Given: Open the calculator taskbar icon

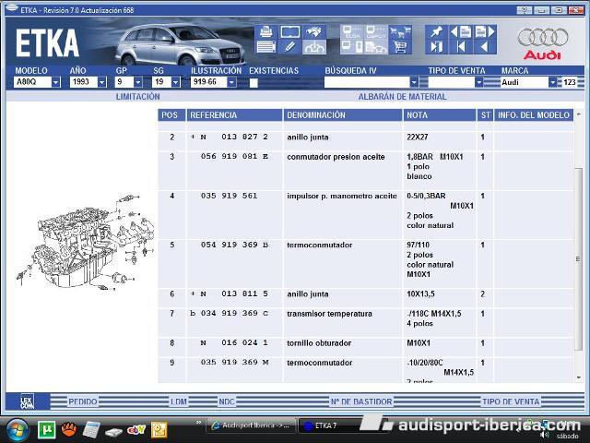Looking at the screenshot, I should (x=90, y=430).
